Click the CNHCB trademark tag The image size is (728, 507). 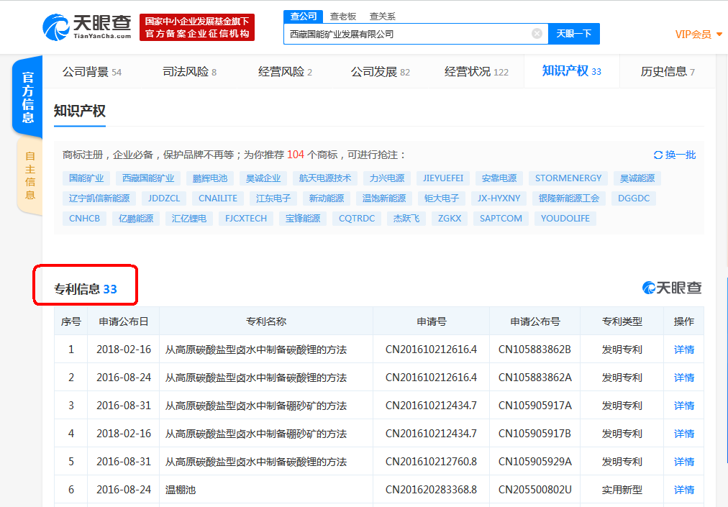(84, 218)
